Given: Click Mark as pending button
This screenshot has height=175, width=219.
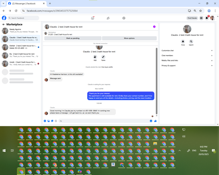Looking at the screenshot, I should (x=73, y=38).
